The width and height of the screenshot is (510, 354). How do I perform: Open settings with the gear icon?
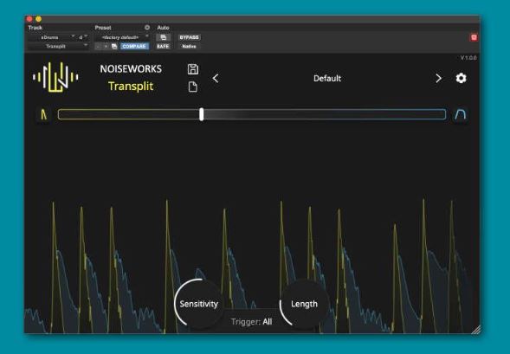click(461, 79)
